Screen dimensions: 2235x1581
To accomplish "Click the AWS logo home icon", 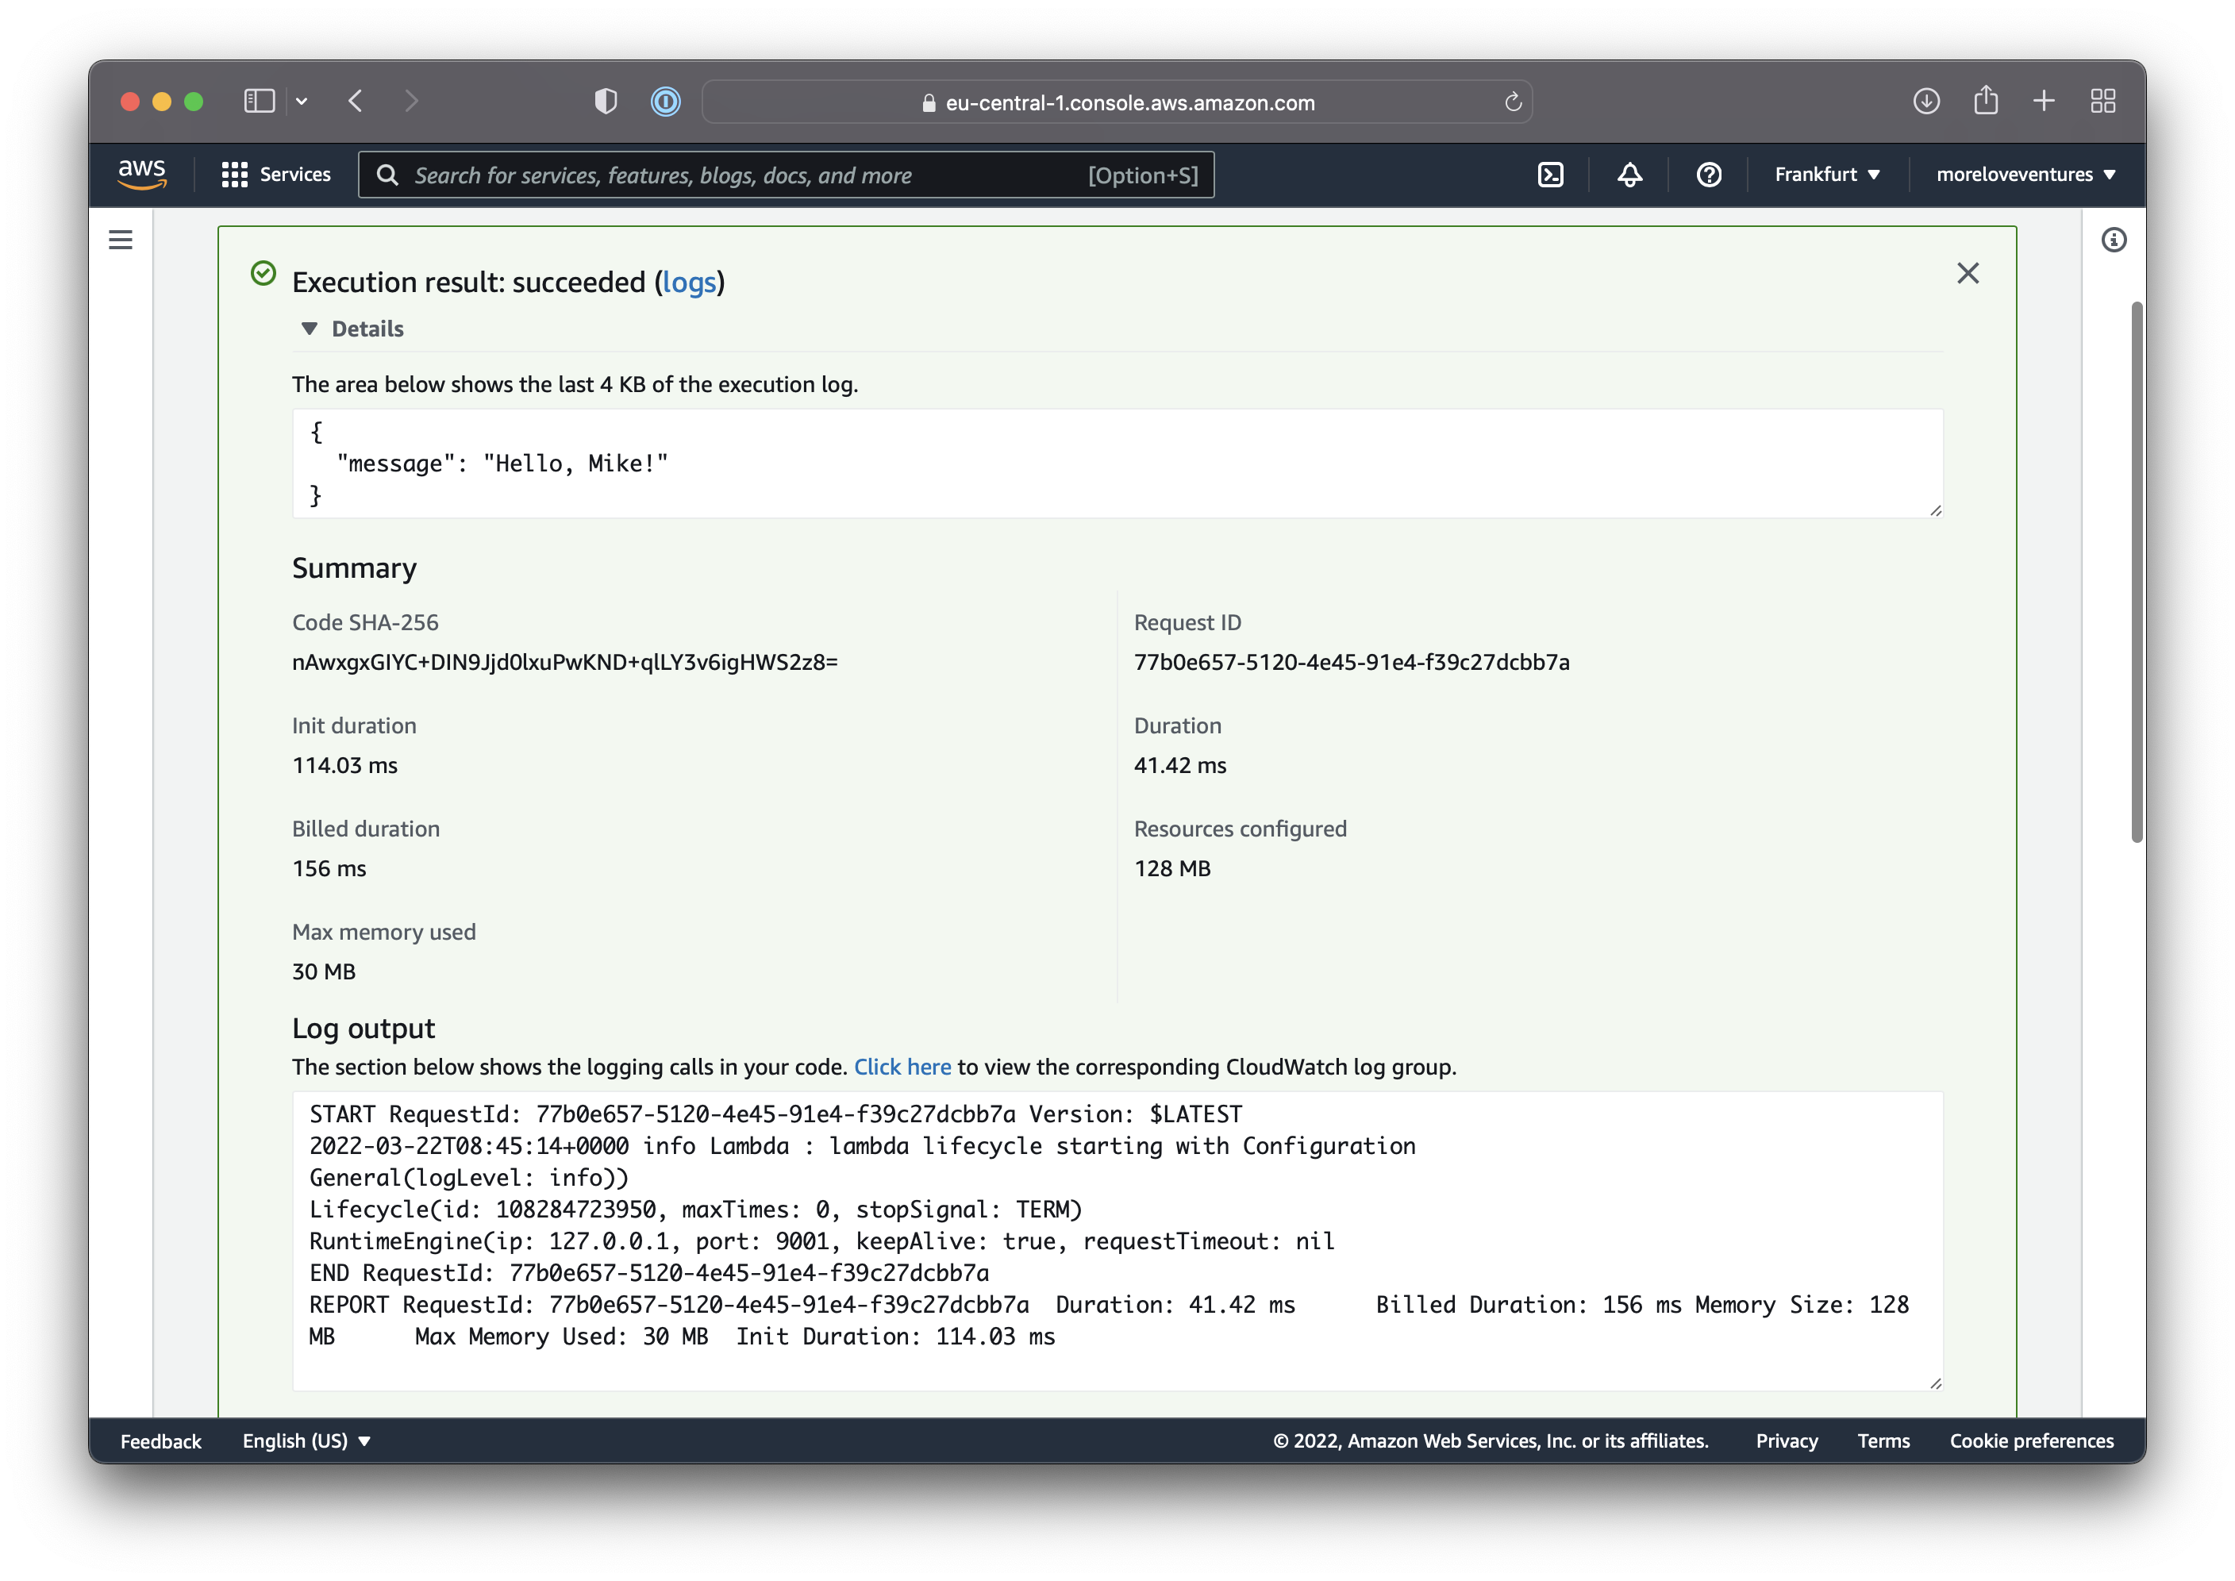I will pyautogui.click(x=142, y=175).
